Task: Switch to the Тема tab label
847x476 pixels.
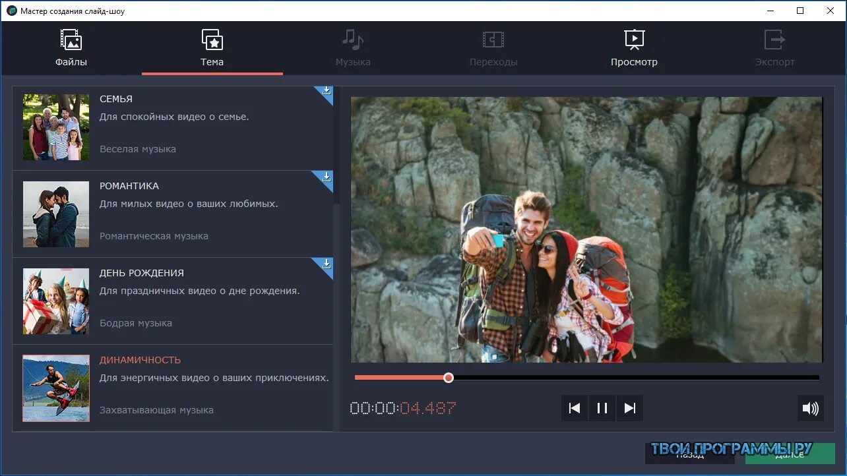Action: [212, 62]
